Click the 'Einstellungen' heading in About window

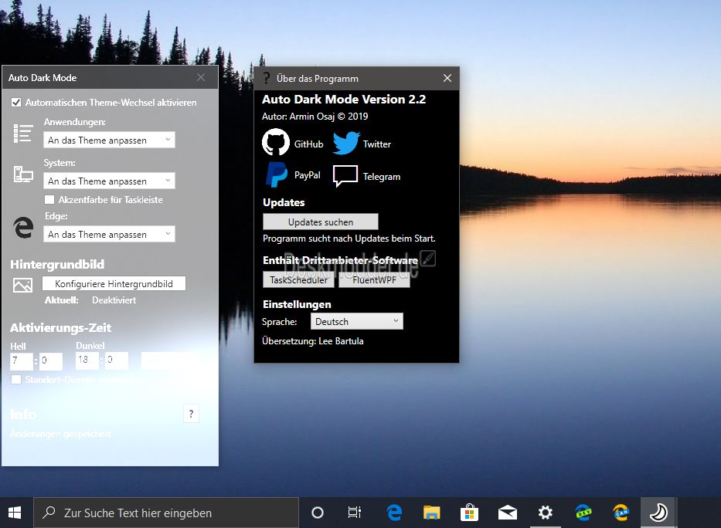point(297,304)
